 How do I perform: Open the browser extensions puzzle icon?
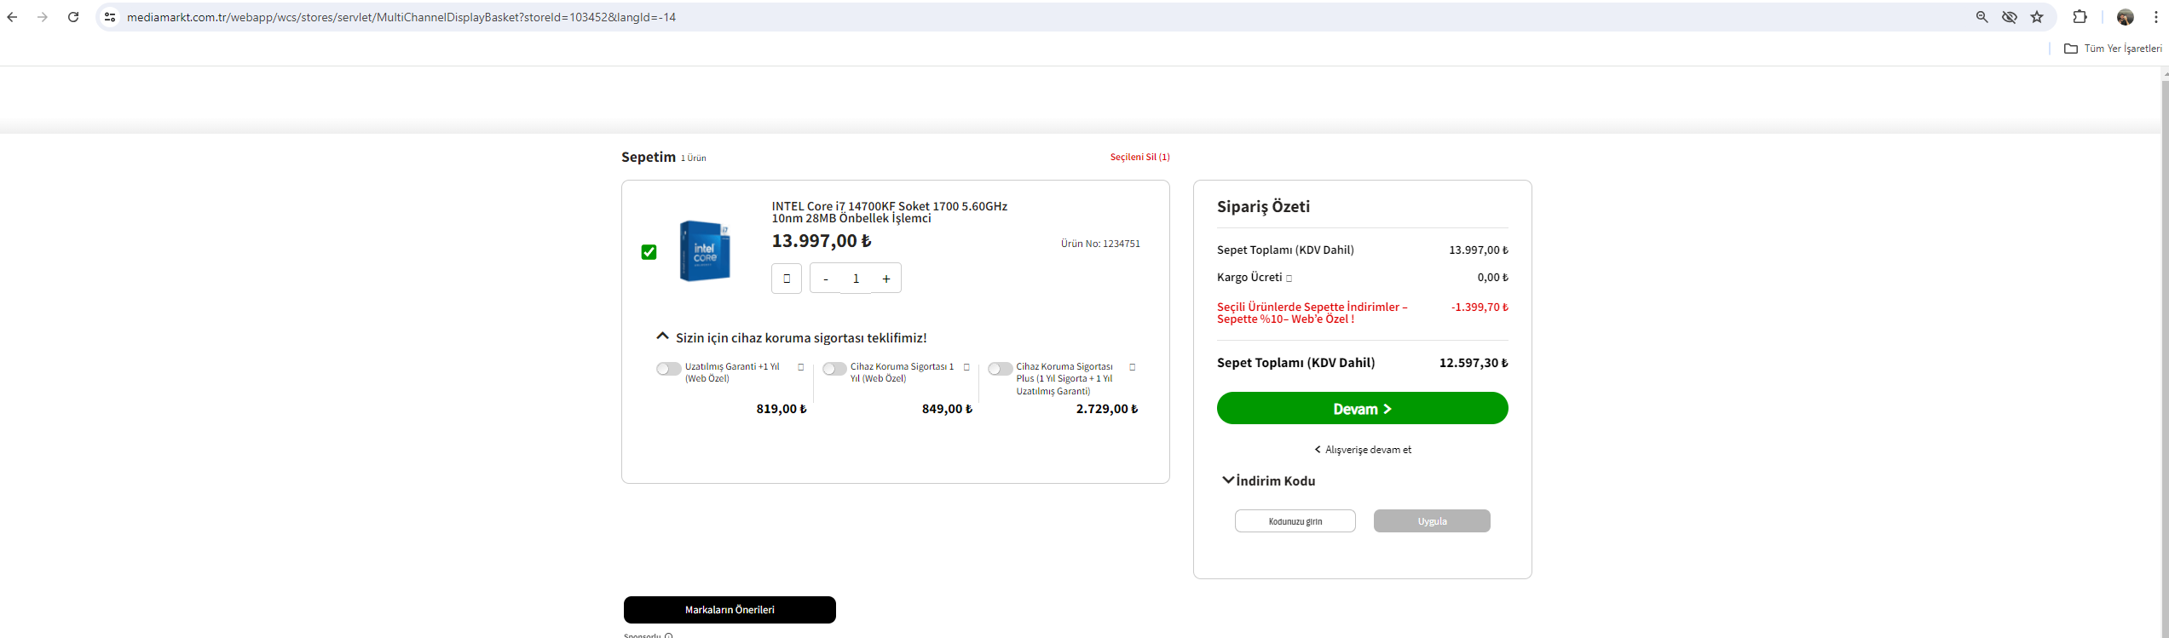click(x=2080, y=17)
